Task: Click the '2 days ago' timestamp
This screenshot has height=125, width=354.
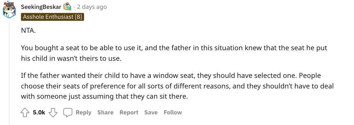Action: tap(92, 7)
